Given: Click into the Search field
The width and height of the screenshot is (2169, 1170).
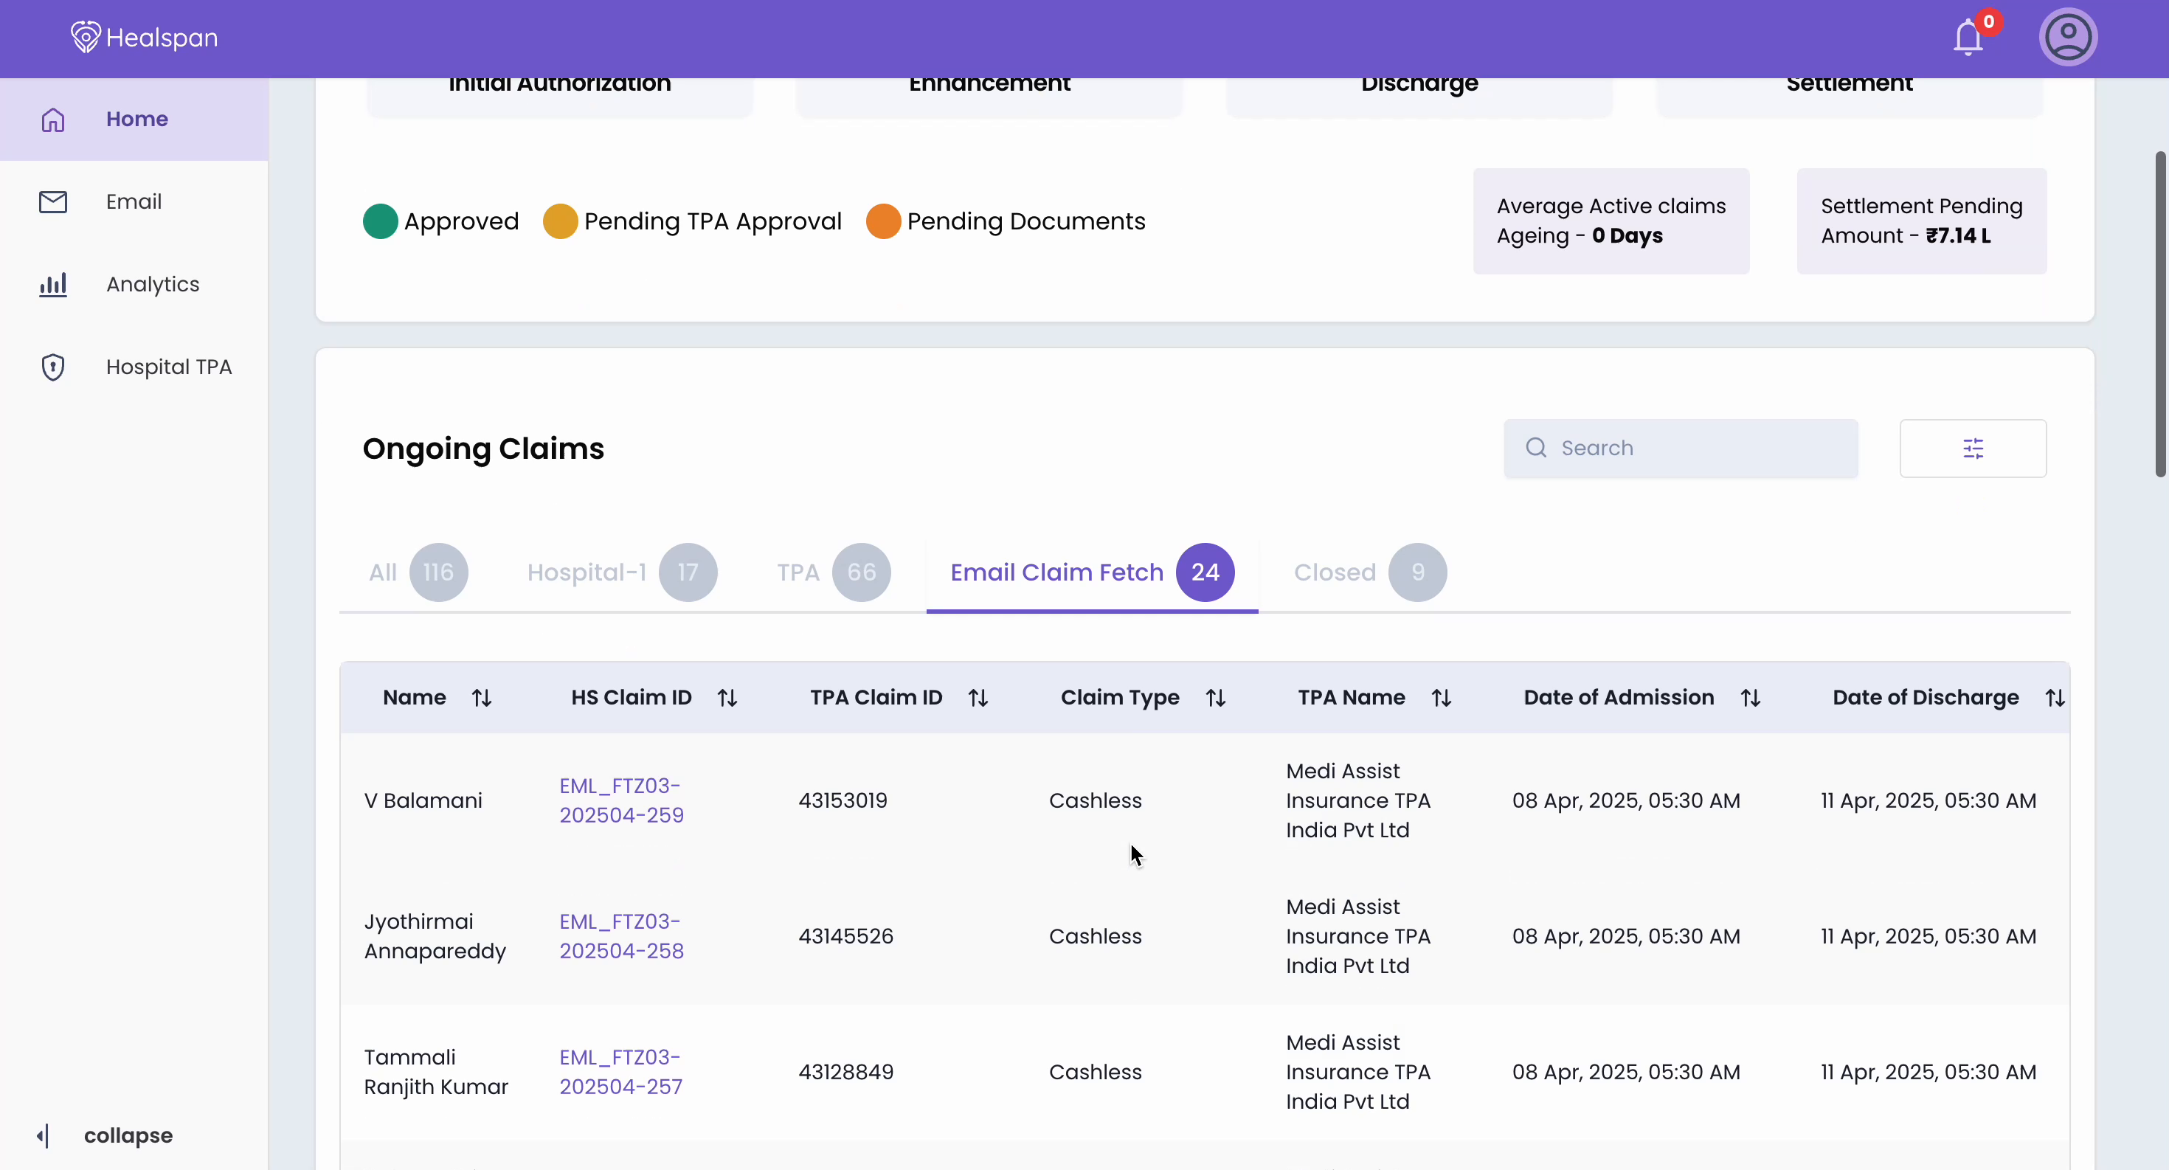Looking at the screenshot, I should pos(1680,448).
